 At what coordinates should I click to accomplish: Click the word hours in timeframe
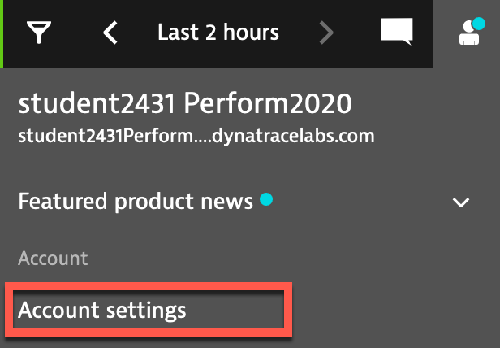[x=251, y=33]
